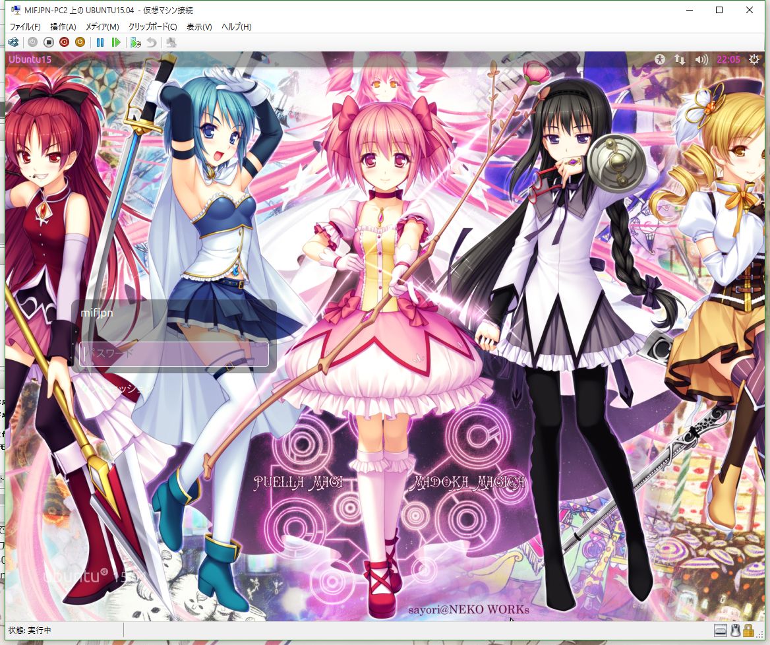Open the メディア(M) menu
This screenshot has height=645, width=770.
(x=102, y=26)
